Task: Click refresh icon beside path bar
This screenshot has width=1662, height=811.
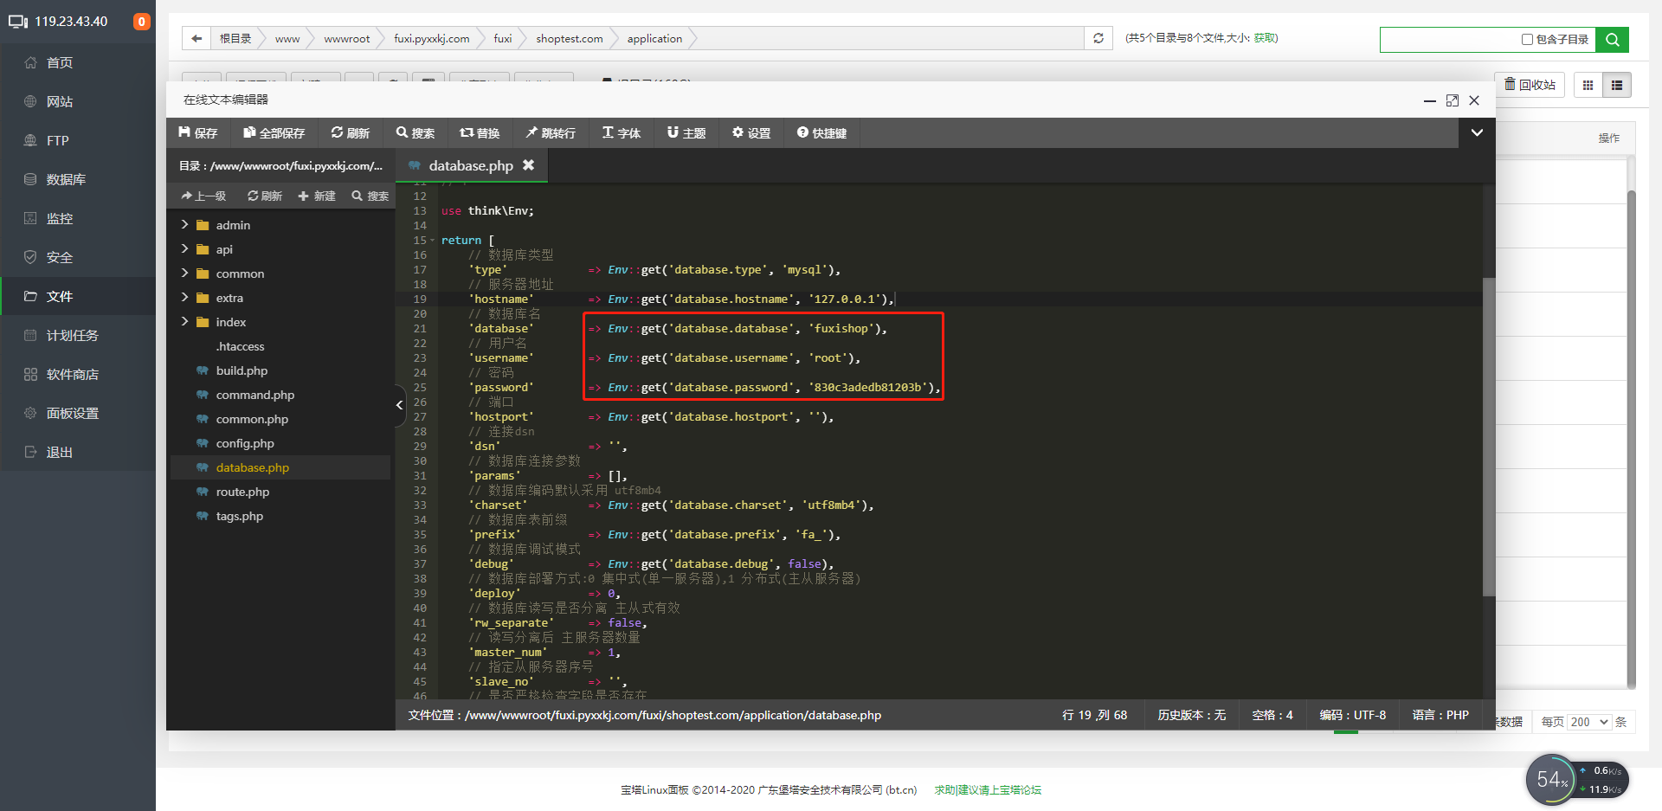Action: point(1098,38)
